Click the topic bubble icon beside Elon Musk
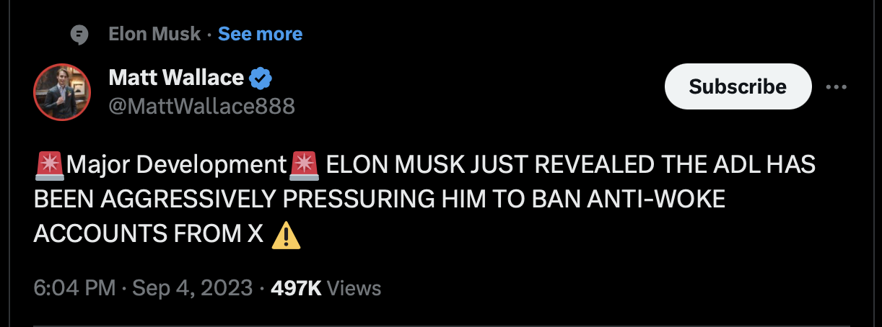Image resolution: width=882 pixels, height=327 pixels. pos(79,35)
